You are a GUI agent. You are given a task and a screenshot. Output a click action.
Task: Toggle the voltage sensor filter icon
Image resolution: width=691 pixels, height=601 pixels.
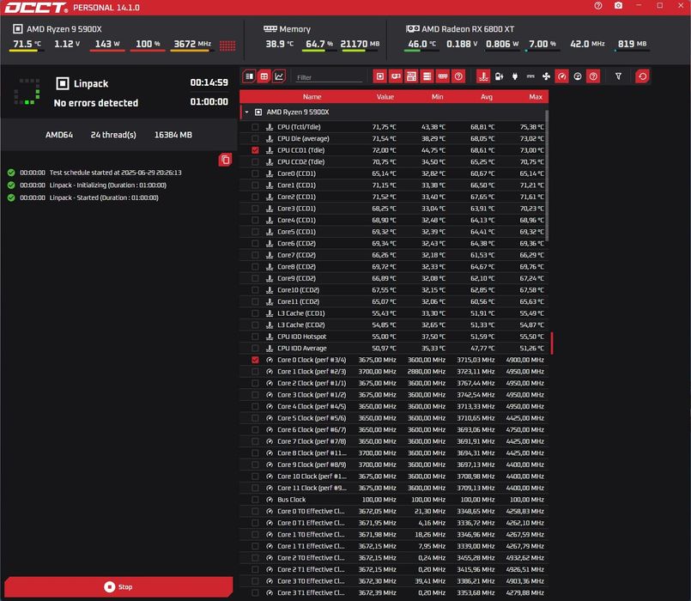click(x=500, y=76)
